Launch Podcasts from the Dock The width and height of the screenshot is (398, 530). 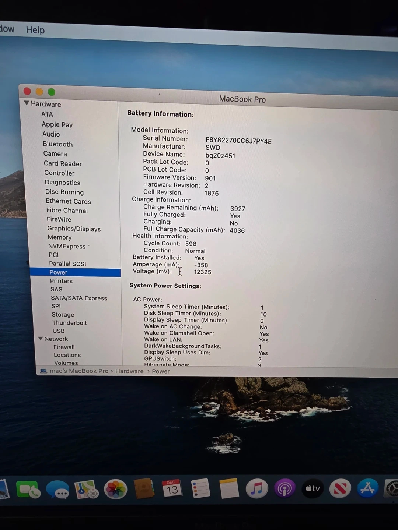tap(284, 488)
